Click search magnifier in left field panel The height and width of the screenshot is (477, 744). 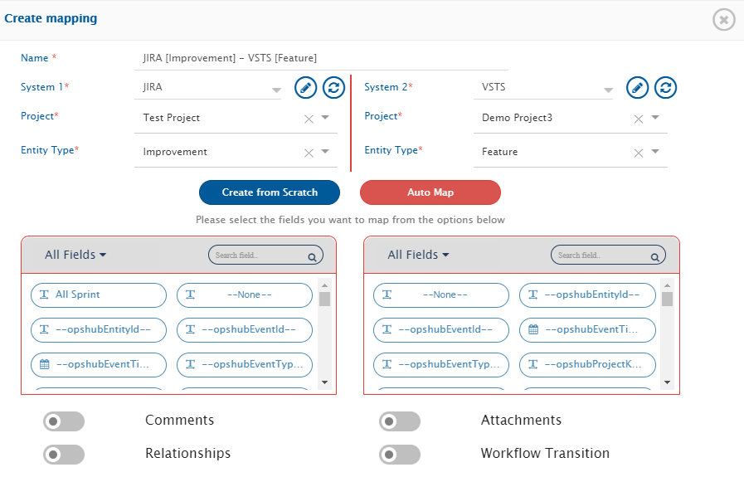[312, 257]
